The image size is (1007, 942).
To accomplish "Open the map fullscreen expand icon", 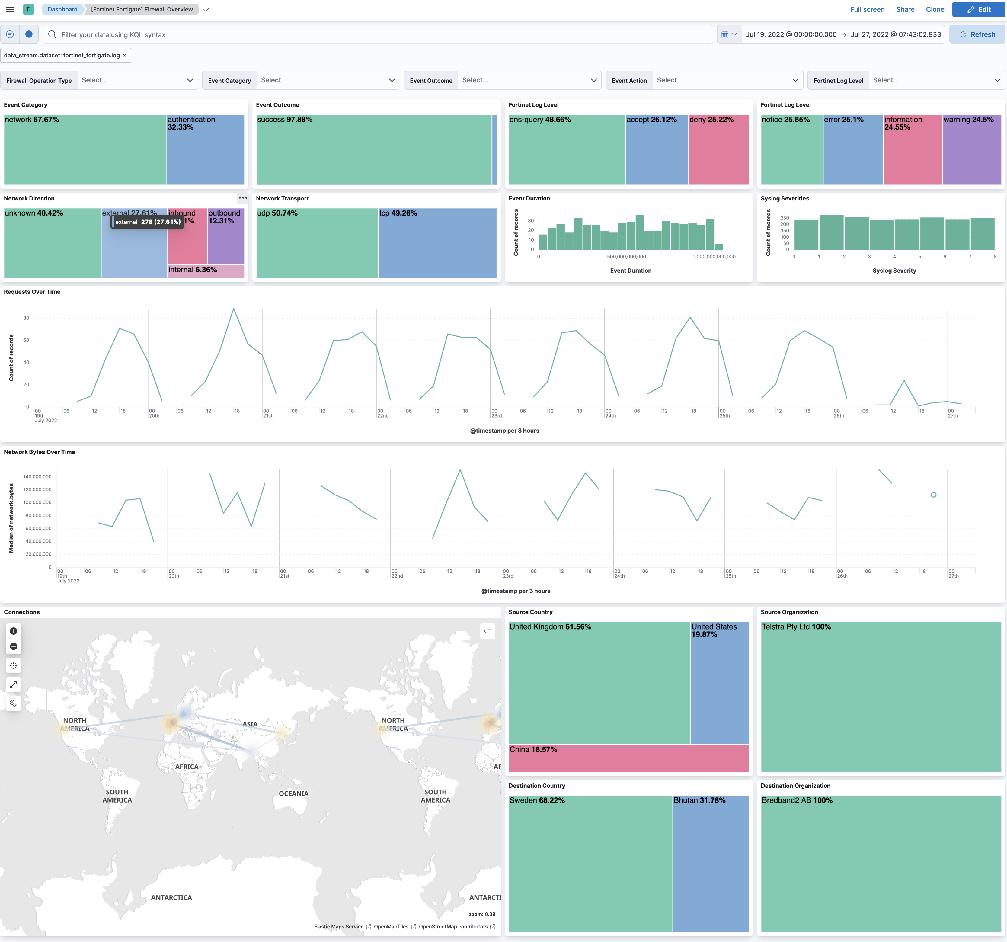I will 14,684.
